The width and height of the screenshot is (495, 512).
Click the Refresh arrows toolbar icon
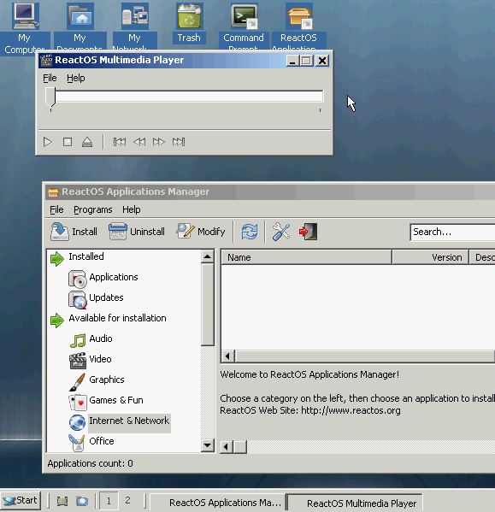click(x=250, y=232)
